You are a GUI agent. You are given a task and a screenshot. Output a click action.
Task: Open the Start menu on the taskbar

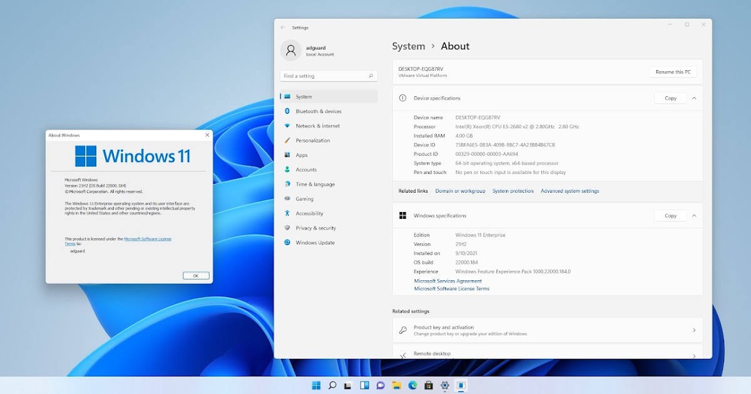(317, 385)
